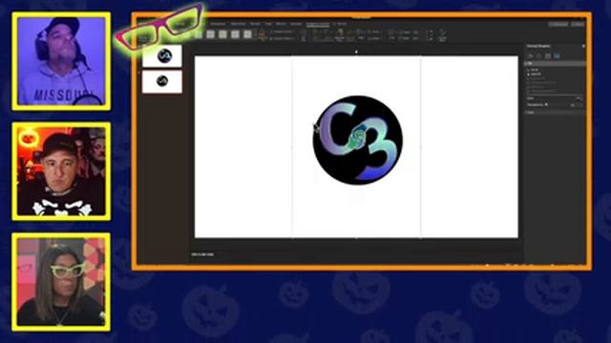Close the Format Graphic pane
The height and width of the screenshot is (343, 611).
pos(583,46)
